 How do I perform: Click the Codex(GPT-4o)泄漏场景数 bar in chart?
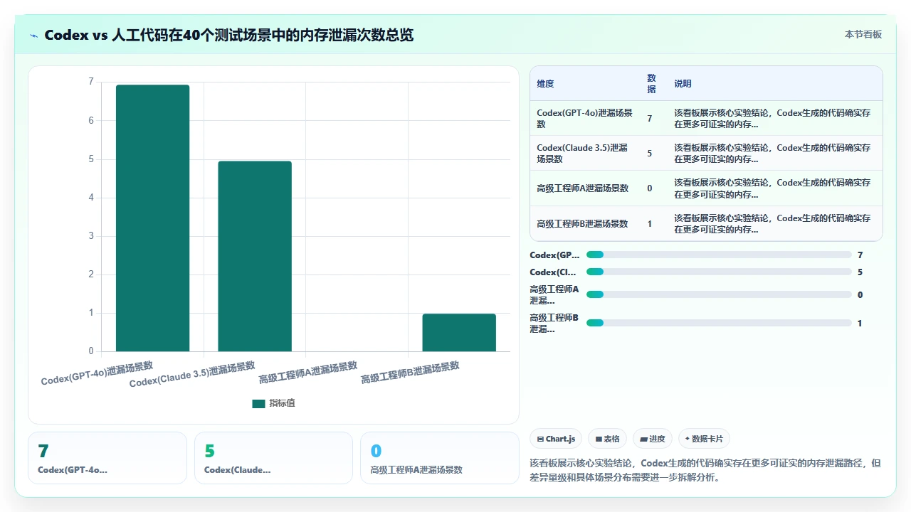pyautogui.click(x=153, y=218)
